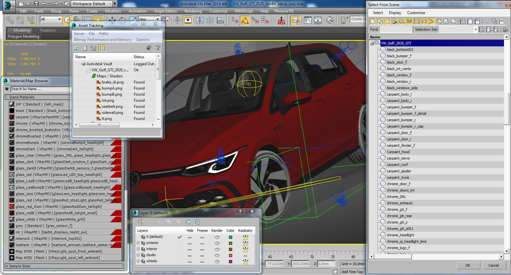Open the MAXScript menu

(x=244, y=11)
